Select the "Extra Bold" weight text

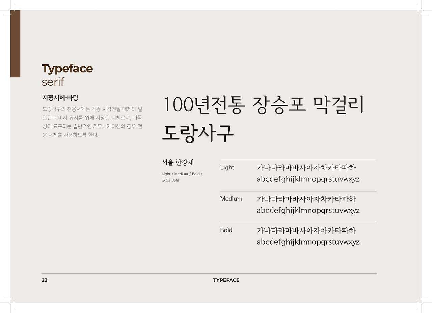coord(170,180)
